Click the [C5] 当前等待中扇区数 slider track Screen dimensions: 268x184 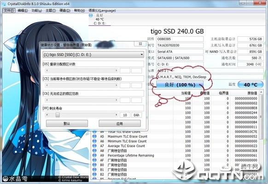click(x=82, y=85)
